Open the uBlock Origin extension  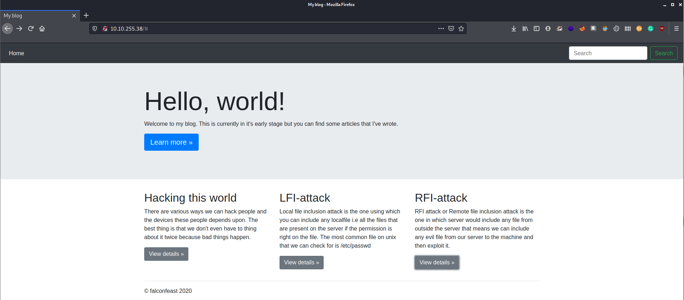[x=662, y=29]
